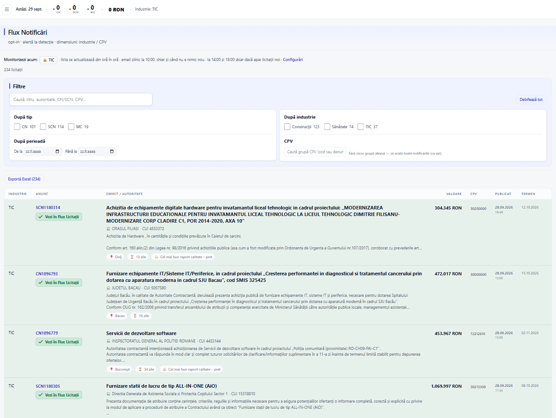Toggle the Construcții industry checkbox

[287, 127]
